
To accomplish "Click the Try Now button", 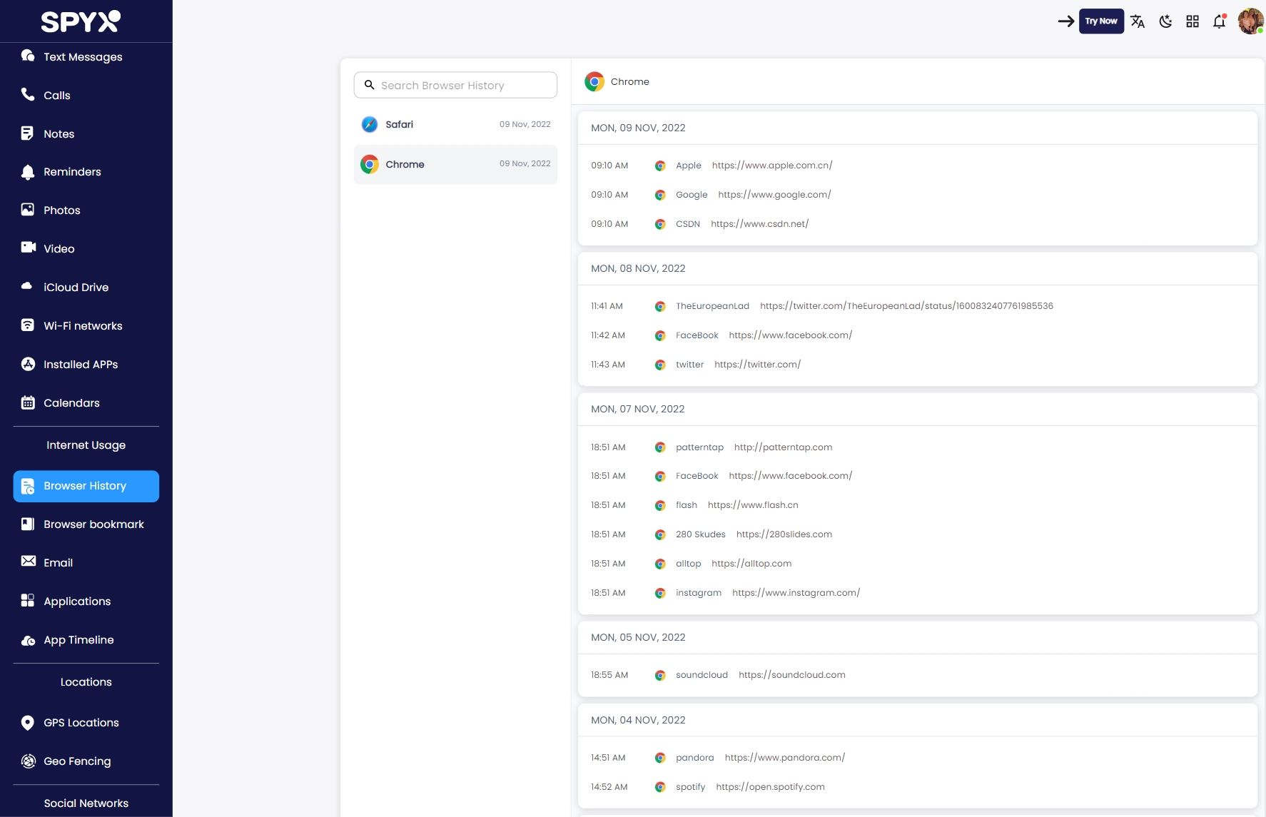I will (x=1101, y=21).
